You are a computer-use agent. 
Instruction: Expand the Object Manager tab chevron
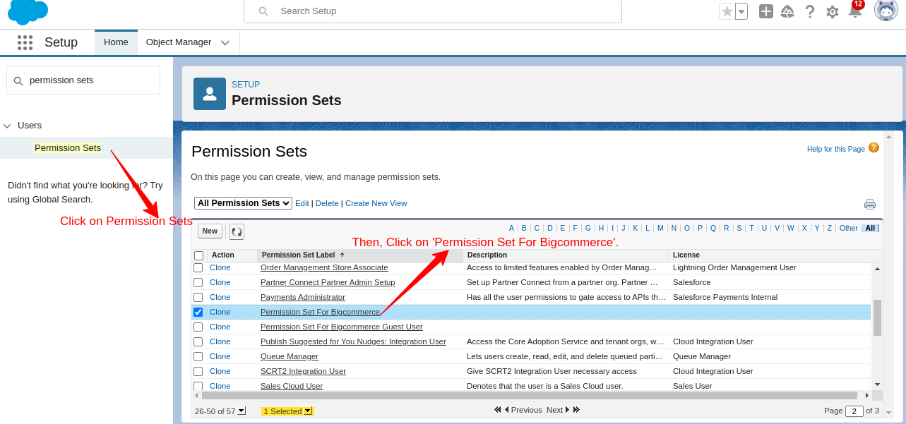(225, 43)
